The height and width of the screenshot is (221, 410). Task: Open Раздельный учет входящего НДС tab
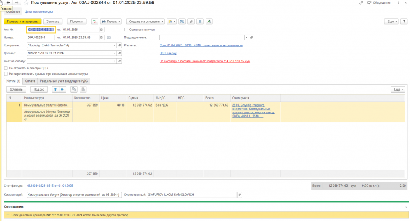point(64,81)
